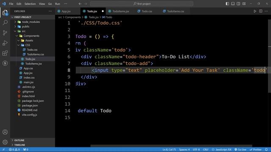This screenshot has width=271, height=152.
Task: Toggle the primary side bar layout
Action: [227, 4]
